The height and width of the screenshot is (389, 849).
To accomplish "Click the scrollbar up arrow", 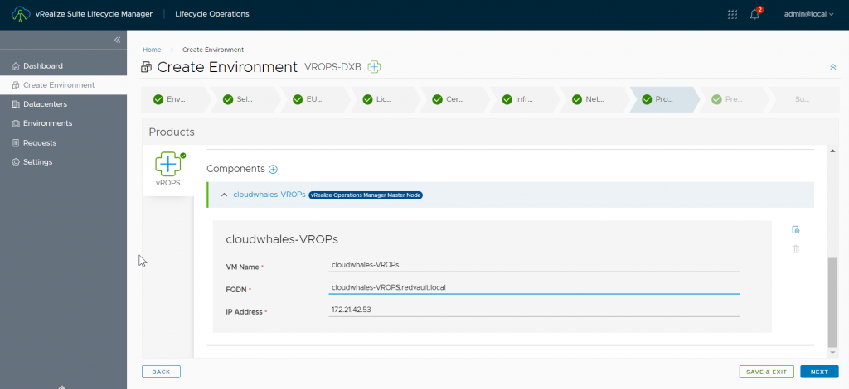I will 832,151.
